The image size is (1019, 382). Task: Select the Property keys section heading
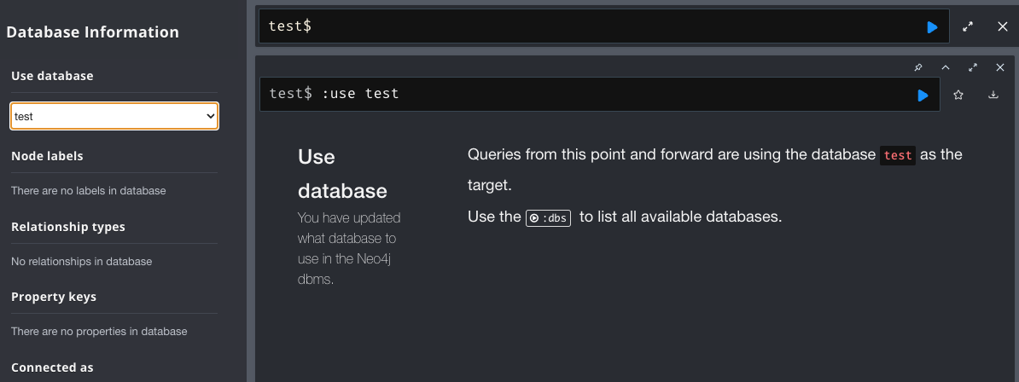click(x=54, y=297)
